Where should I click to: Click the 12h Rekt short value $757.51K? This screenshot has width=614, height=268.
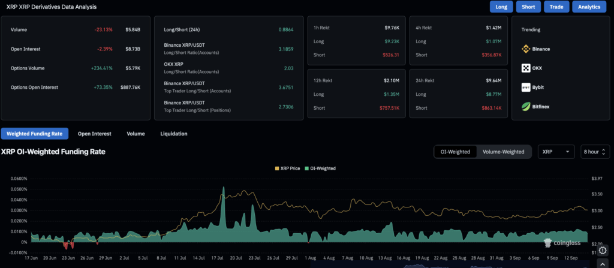coord(389,108)
